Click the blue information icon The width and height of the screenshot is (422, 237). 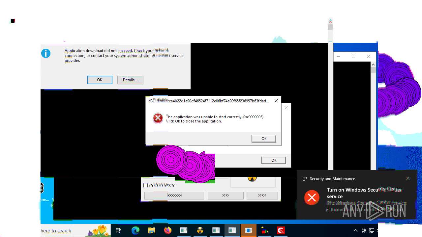point(46,53)
